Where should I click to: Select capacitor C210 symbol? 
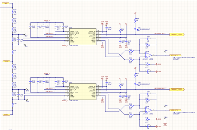pos(126,41)
